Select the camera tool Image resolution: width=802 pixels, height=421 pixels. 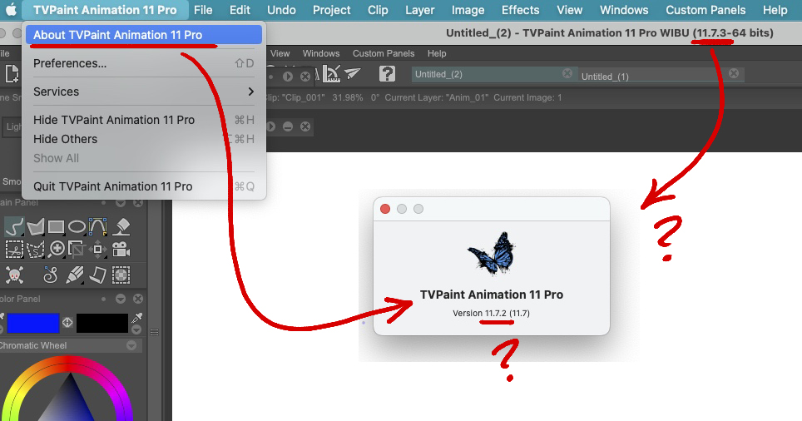tap(121, 250)
